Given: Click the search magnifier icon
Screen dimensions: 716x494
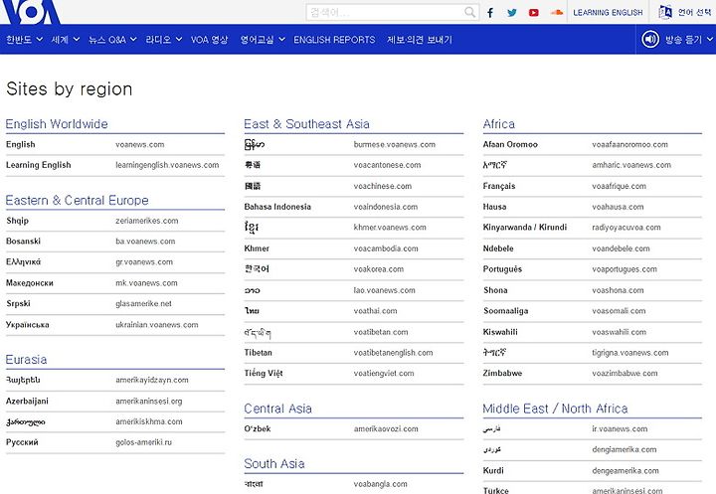Looking at the screenshot, I should point(469,12).
